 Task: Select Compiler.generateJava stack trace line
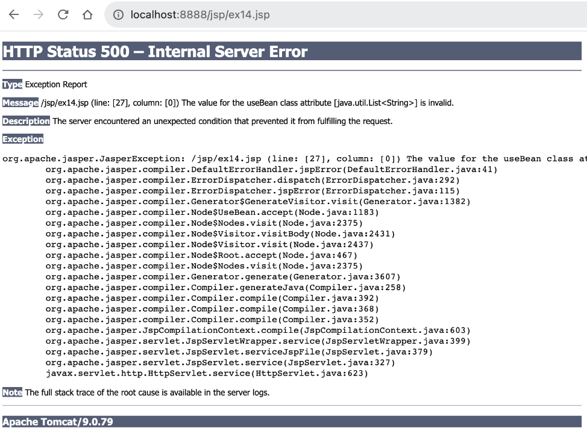(226, 288)
